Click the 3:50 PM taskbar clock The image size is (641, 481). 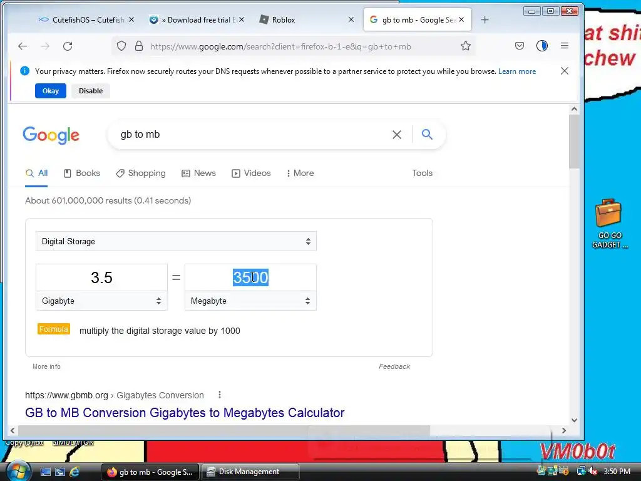coord(617,471)
